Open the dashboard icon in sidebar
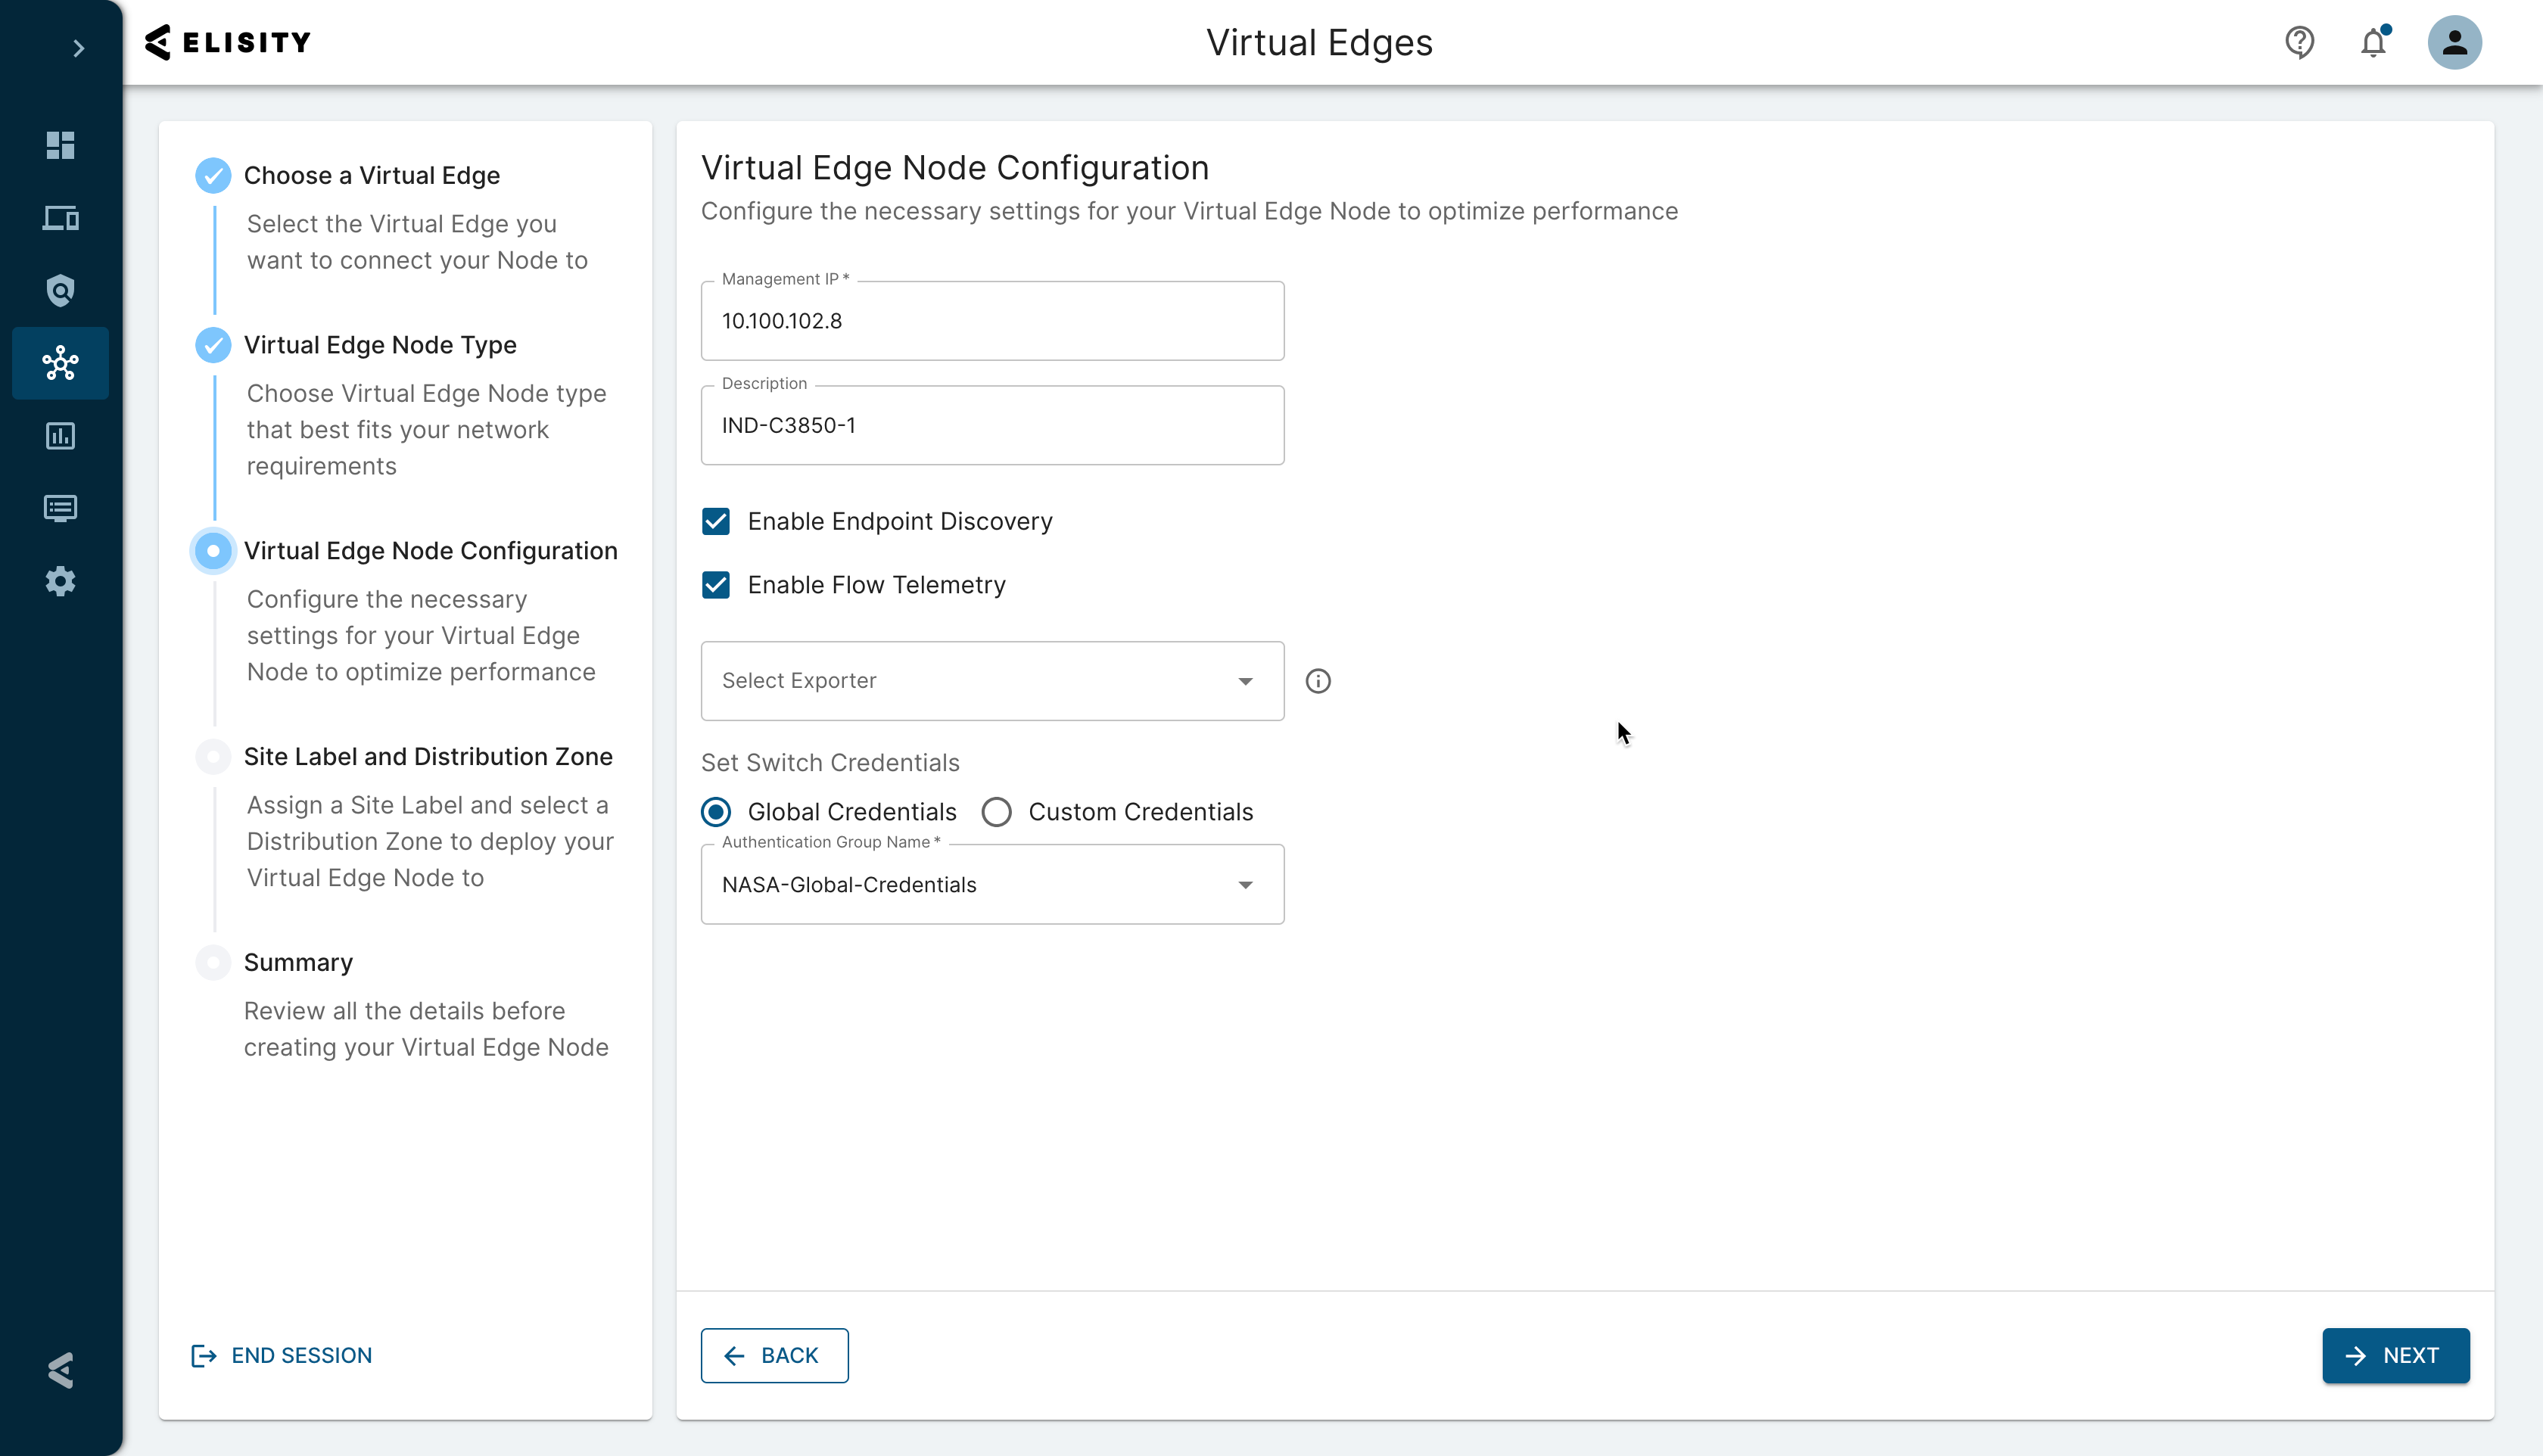Screen dimensions: 2543x1456 click(x=60, y=145)
